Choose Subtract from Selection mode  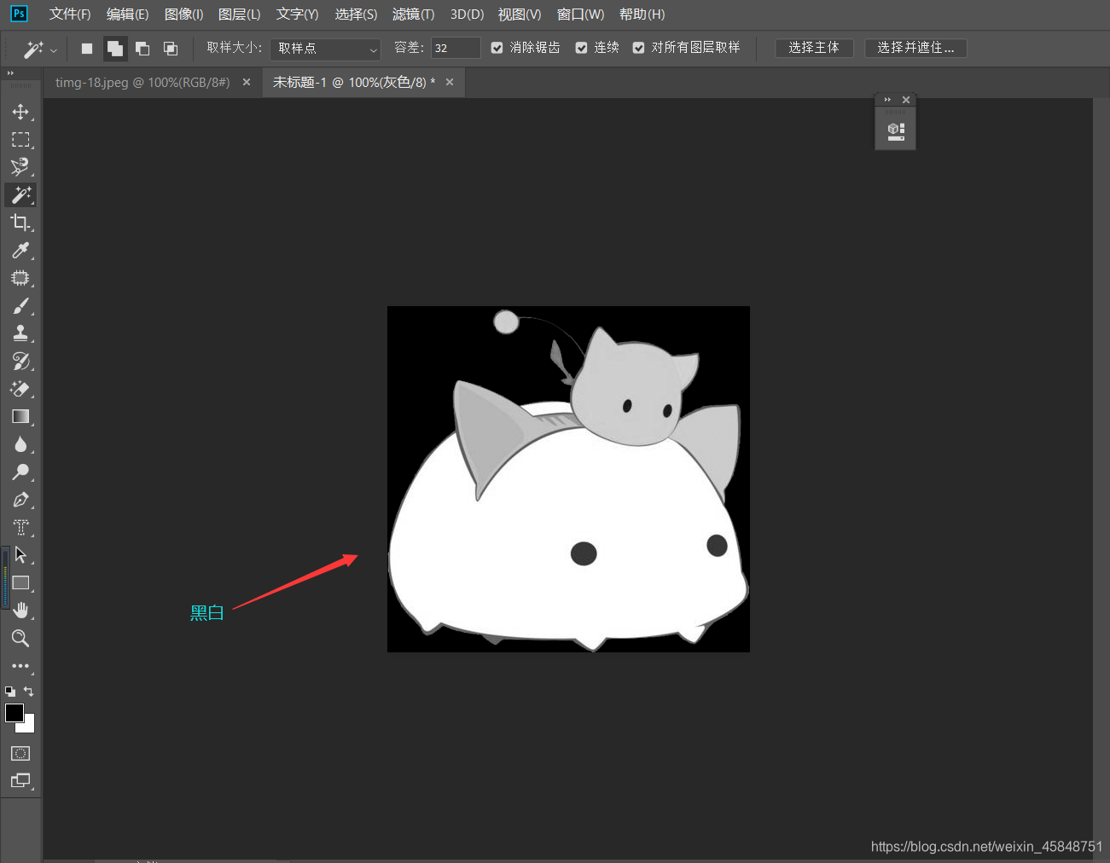pyautogui.click(x=142, y=49)
